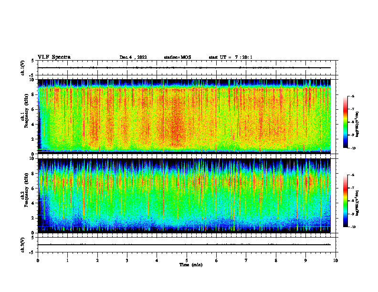Select the ch.2 "Frequency (kHz)" axis label
This screenshot has height=292, width=378.
26,190
